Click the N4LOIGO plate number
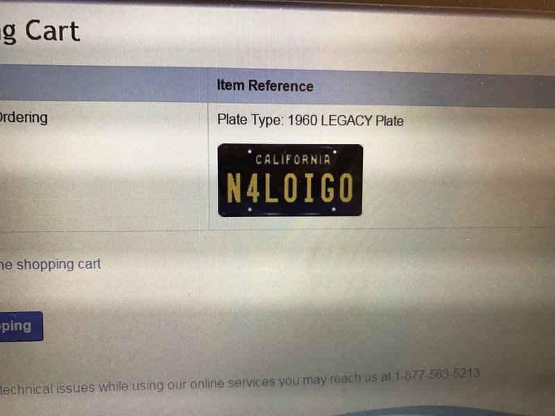 (290, 188)
